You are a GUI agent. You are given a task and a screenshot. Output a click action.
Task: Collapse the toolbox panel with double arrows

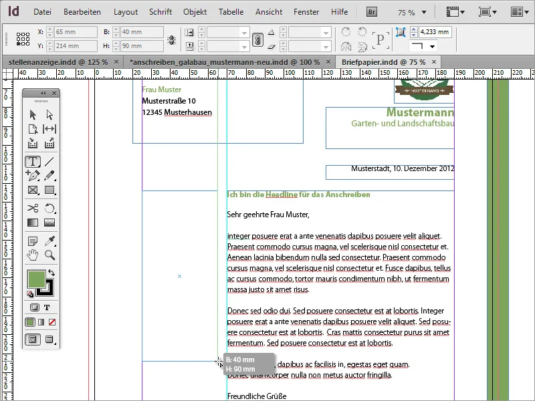tap(43, 93)
